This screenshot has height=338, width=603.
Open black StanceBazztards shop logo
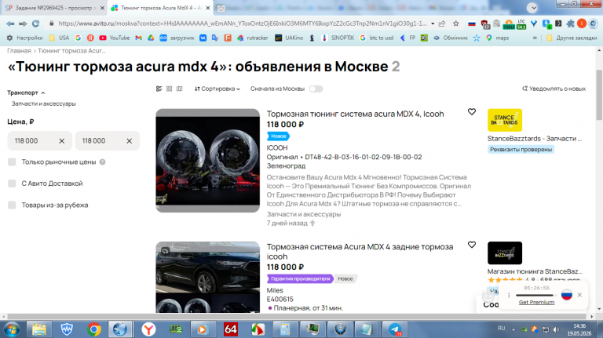coord(505,253)
